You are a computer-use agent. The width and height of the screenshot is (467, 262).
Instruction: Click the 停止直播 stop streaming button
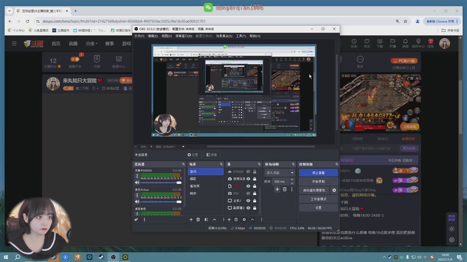(318, 172)
